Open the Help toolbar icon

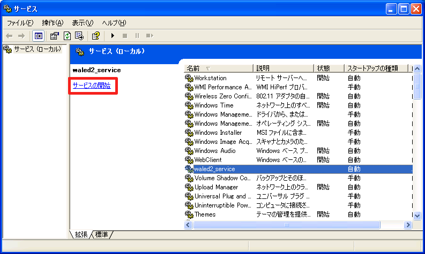tap(96, 36)
